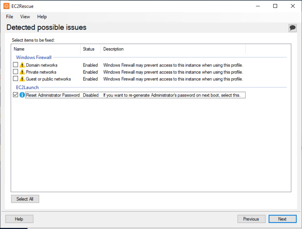
Task: Click Enabled status in Guest or public row
Action: tap(90, 79)
